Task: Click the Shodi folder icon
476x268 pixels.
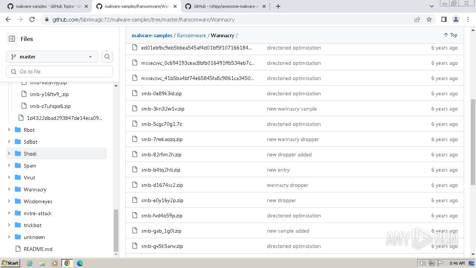Action: tap(18, 154)
